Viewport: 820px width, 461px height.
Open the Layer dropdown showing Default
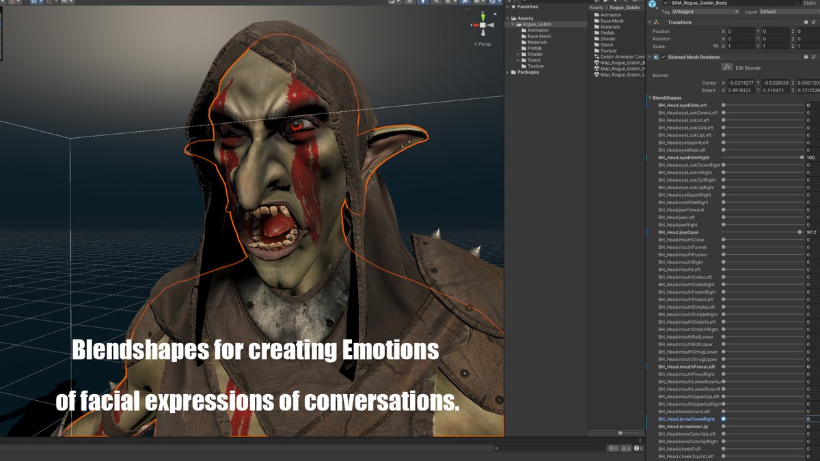789,12
